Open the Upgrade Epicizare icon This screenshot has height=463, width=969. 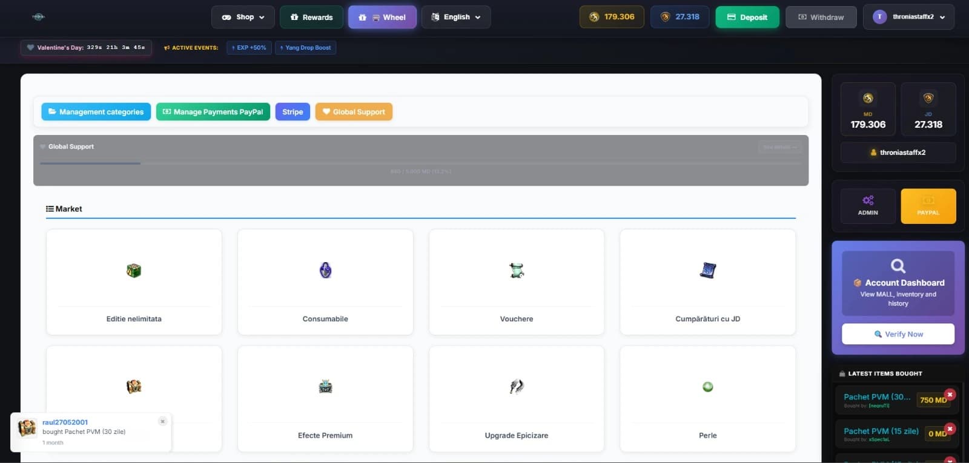(517, 387)
